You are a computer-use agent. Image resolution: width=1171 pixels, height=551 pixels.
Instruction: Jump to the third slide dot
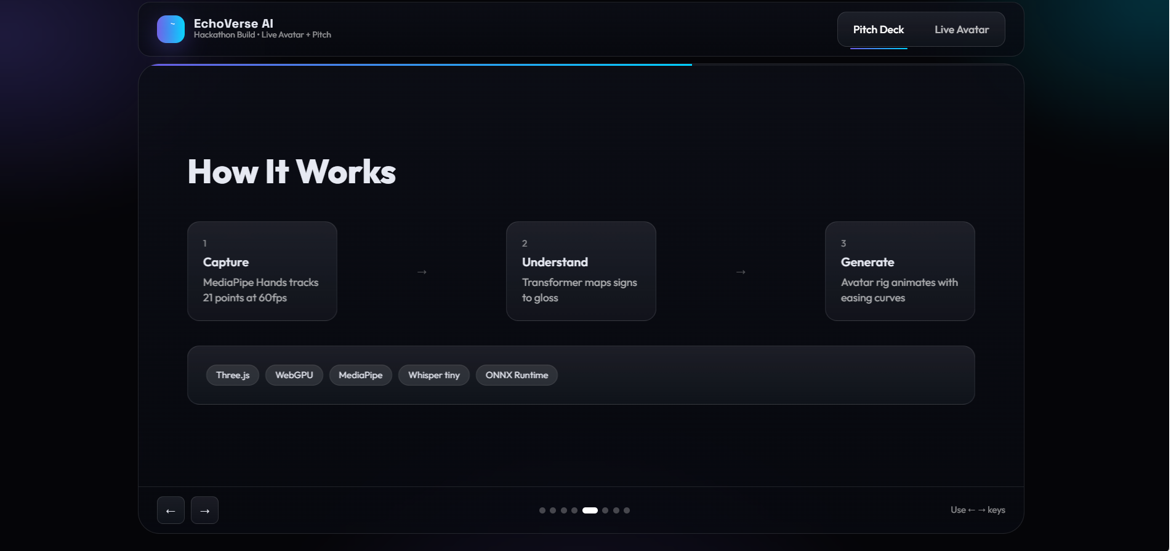tap(564, 510)
